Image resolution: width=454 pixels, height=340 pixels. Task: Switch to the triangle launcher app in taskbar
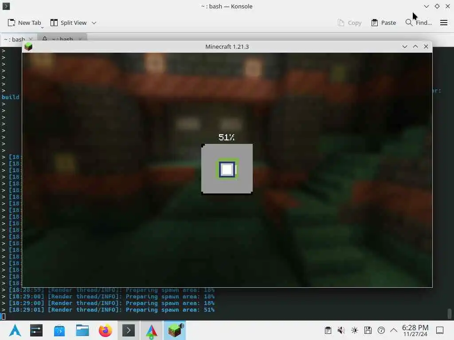click(x=152, y=330)
